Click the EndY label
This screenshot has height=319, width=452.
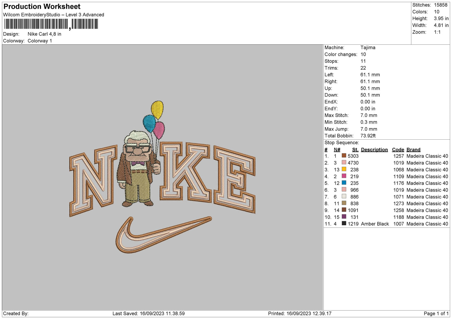click(x=331, y=109)
